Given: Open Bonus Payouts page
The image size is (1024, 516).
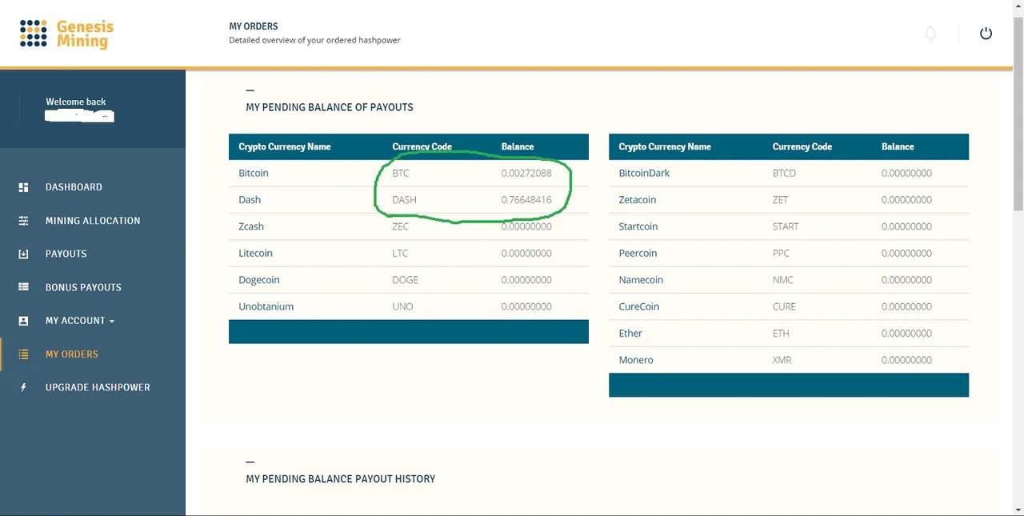Looking at the screenshot, I should click(x=83, y=287).
